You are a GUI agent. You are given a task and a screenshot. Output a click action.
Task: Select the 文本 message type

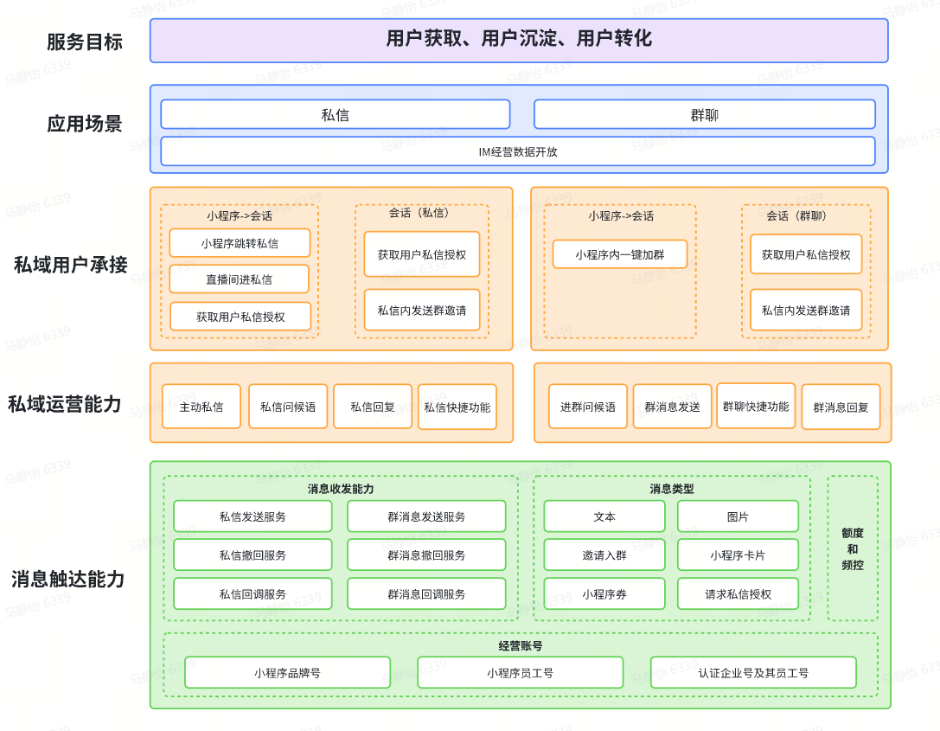click(x=604, y=516)
